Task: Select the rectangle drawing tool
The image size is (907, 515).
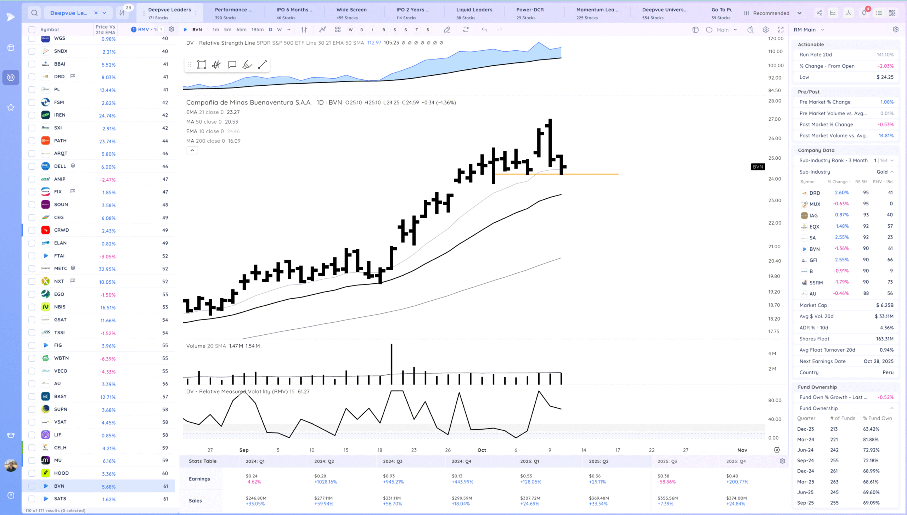Action: click(x=202, y=64)
